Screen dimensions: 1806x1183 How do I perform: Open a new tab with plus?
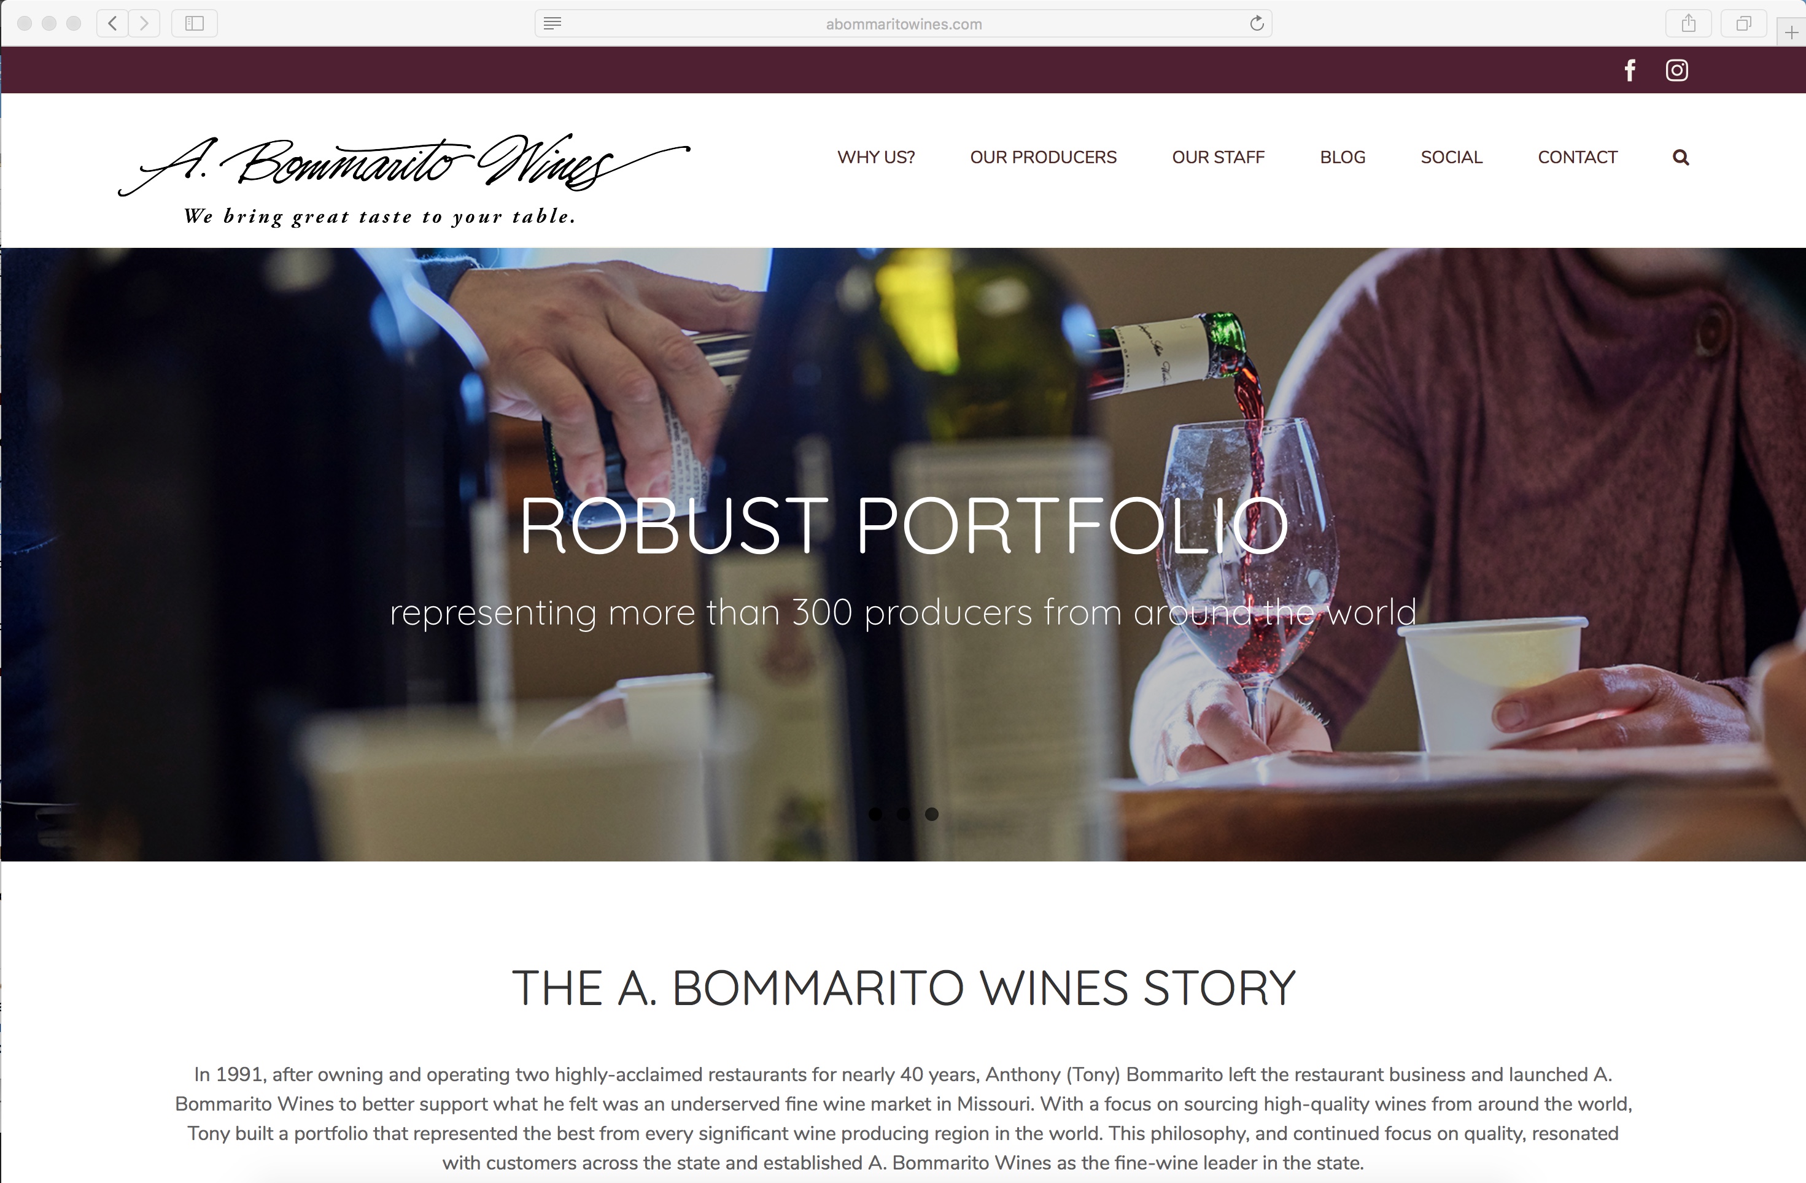[1792, 33]
